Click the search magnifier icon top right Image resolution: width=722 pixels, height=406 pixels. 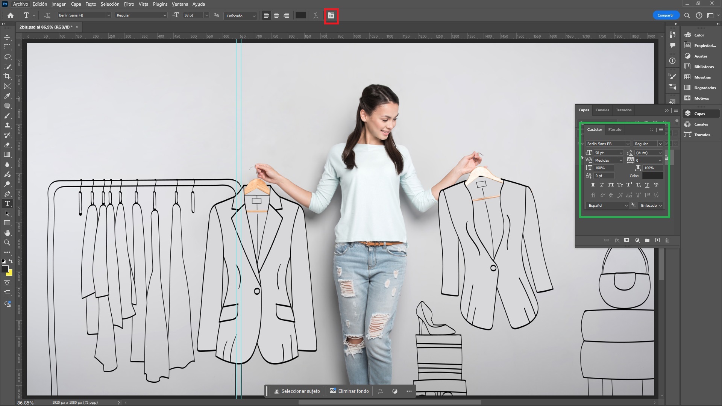(687, 15)
